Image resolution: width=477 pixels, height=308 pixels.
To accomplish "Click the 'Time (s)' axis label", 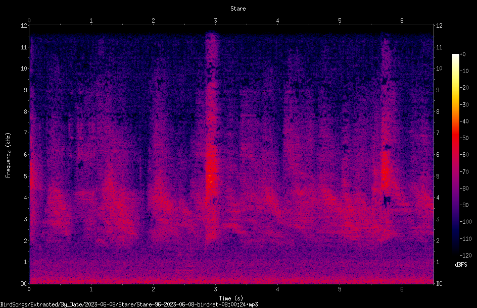I will click(231, 298).
